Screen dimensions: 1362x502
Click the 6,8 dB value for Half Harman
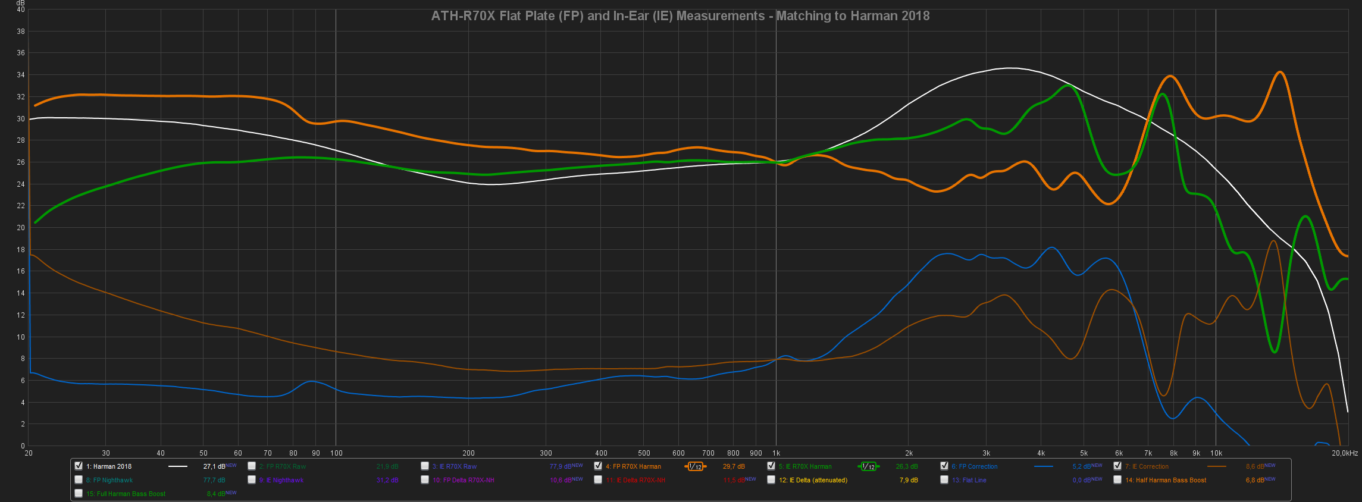coord(1255,480)
